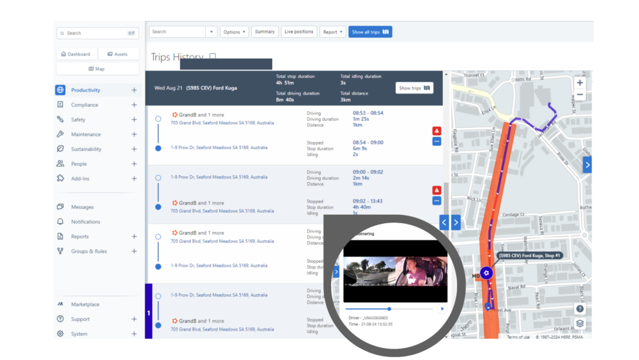Open the Options dropdown
The width and height of the screenshot is (639, 360).
coord(234,32)
